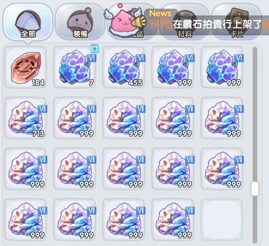
Task: Select the locked VI ore with count 7
Action: [x=75, y=67]
